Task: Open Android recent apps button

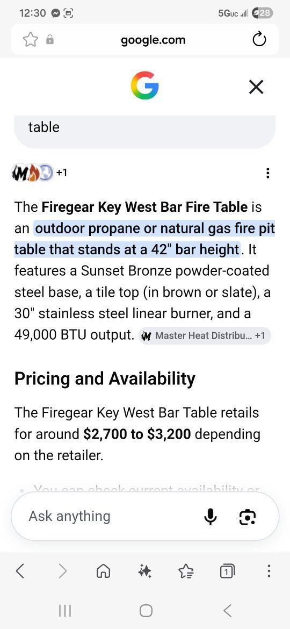Action: (x=64, y=611)
